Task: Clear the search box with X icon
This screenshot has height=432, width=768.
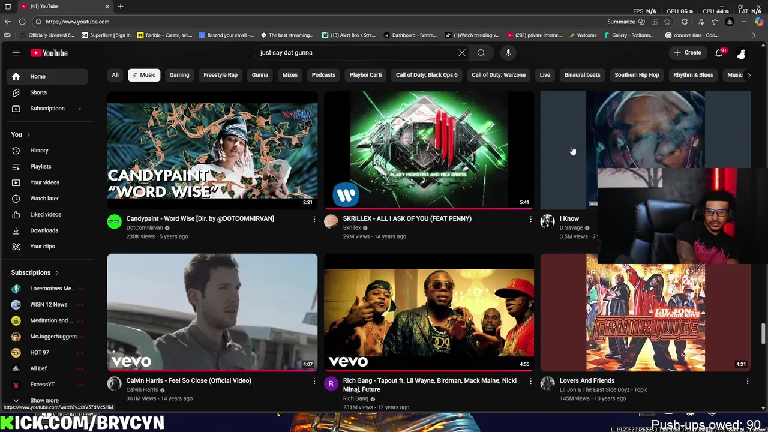Action: pyautogui.click(x=462, y=53)
